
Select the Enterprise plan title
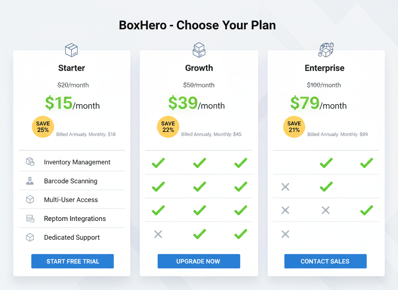coord(324,68)
